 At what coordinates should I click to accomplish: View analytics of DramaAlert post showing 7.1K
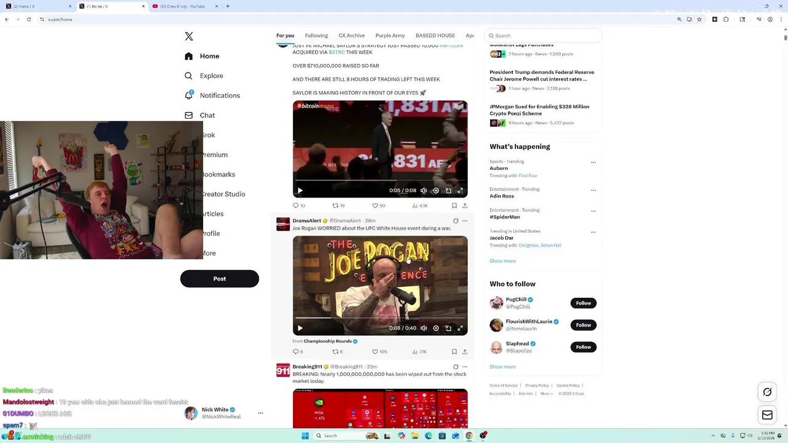(419, 351)
